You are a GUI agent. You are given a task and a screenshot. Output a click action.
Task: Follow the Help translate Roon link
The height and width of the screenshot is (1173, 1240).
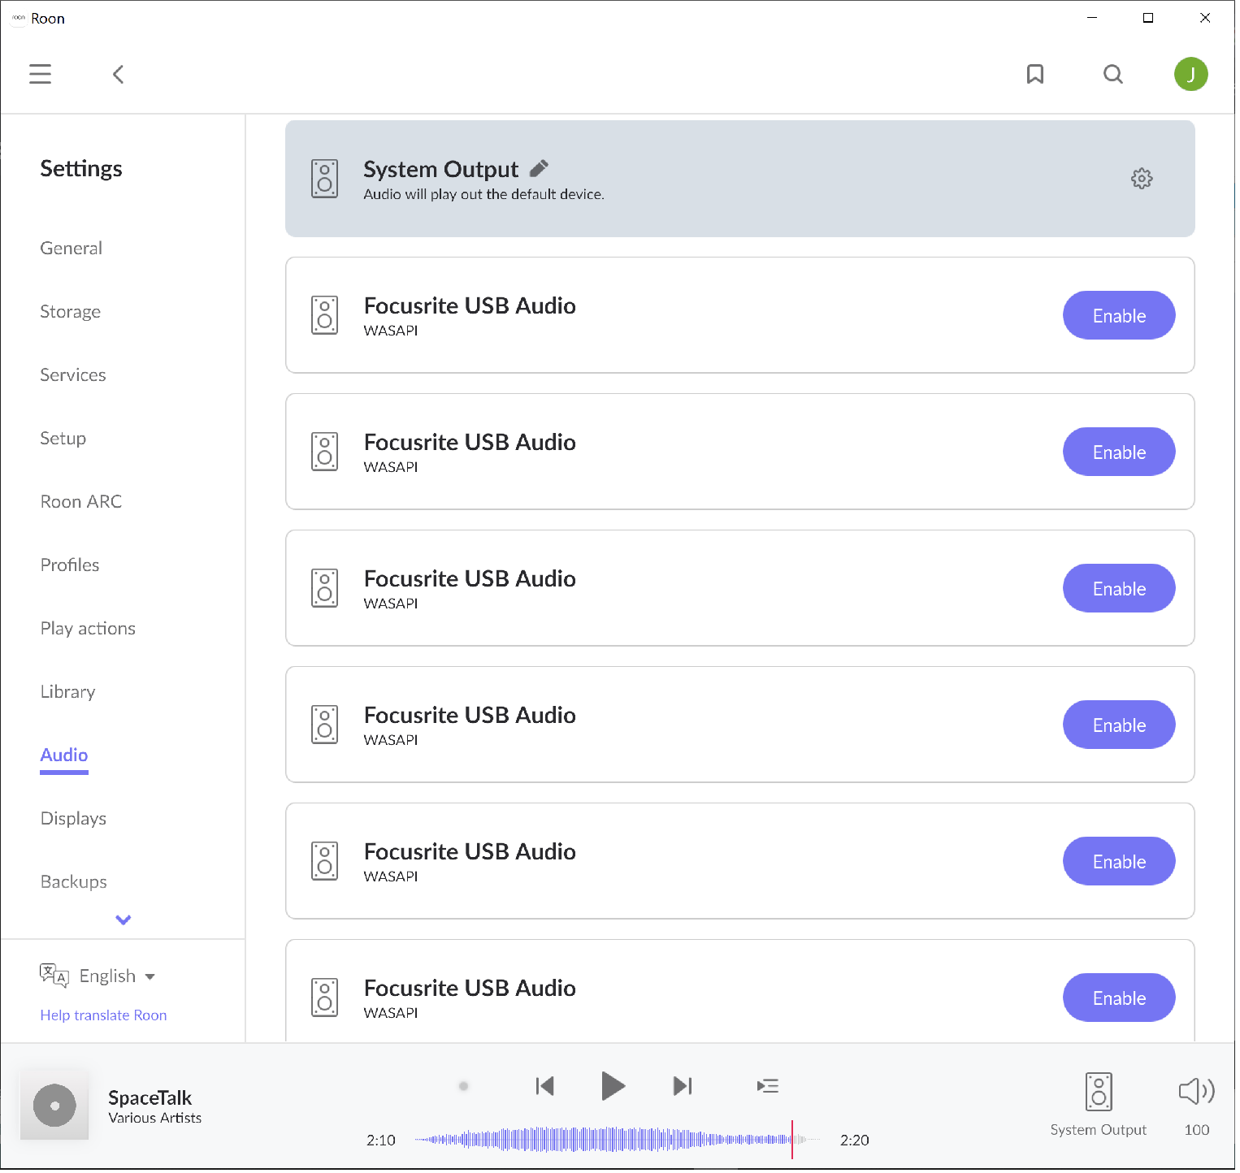pyautogui.click(x=103, y=1015)
